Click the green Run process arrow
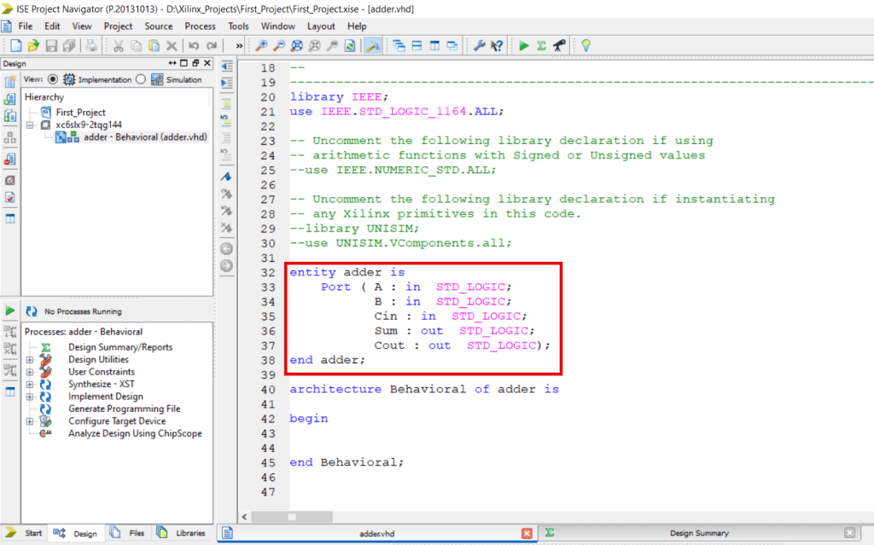Image resolution: width=874 pixels, height=545 pixels. click(x=523, y=45)
